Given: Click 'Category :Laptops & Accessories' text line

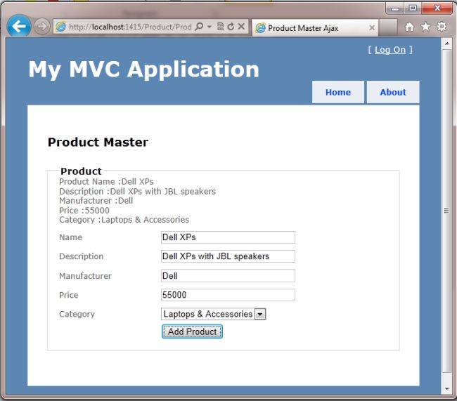Looking at the screenshot, I should point(124,220).
